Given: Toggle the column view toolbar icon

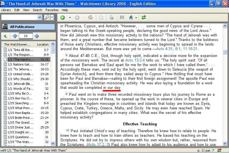Looking at the screenshot, I should (x=122, y=18).
